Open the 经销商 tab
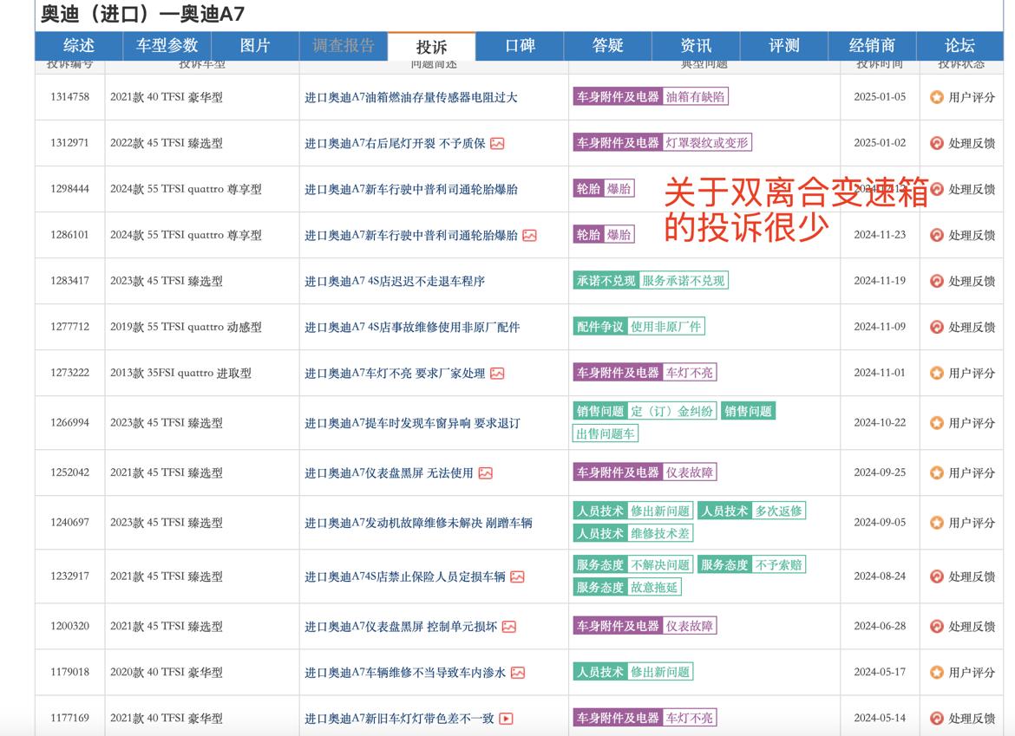Viewport: 1015px width, 736px height. [x=872, y=46]
